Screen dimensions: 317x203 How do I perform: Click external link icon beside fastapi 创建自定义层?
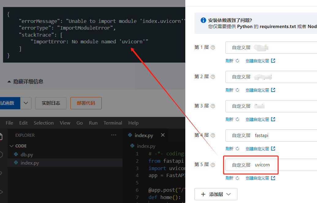273,148
